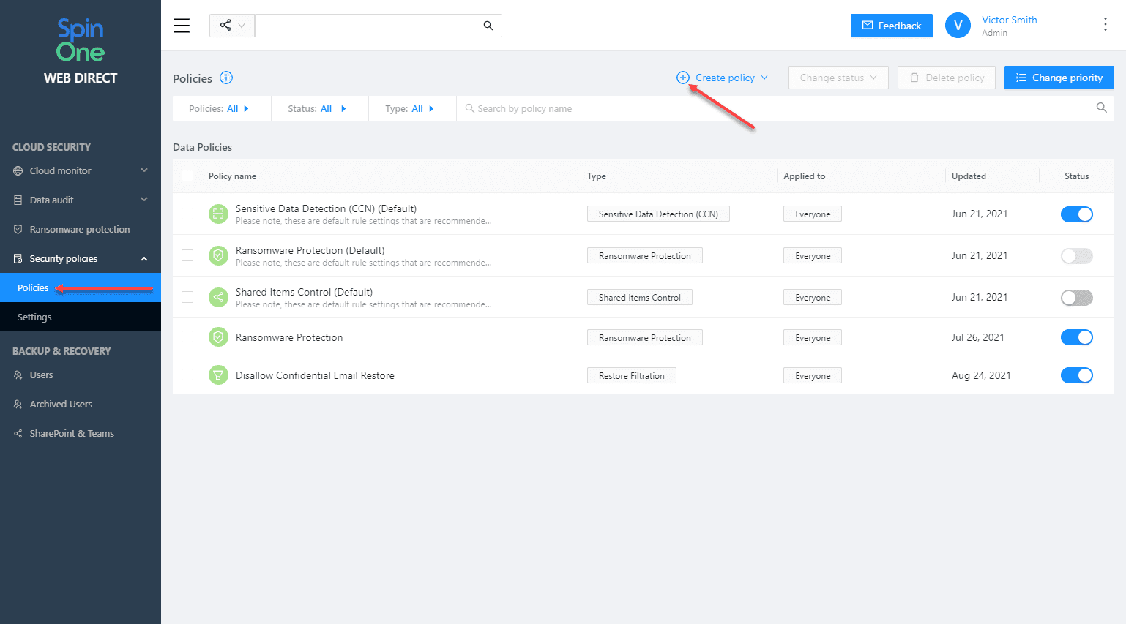Click the three-dot more options icon
This screenshot has width=1126, height=624.
pyautogui.click(x=1105, y=25)
